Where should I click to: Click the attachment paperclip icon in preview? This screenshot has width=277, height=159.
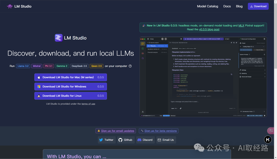point(181,108)
